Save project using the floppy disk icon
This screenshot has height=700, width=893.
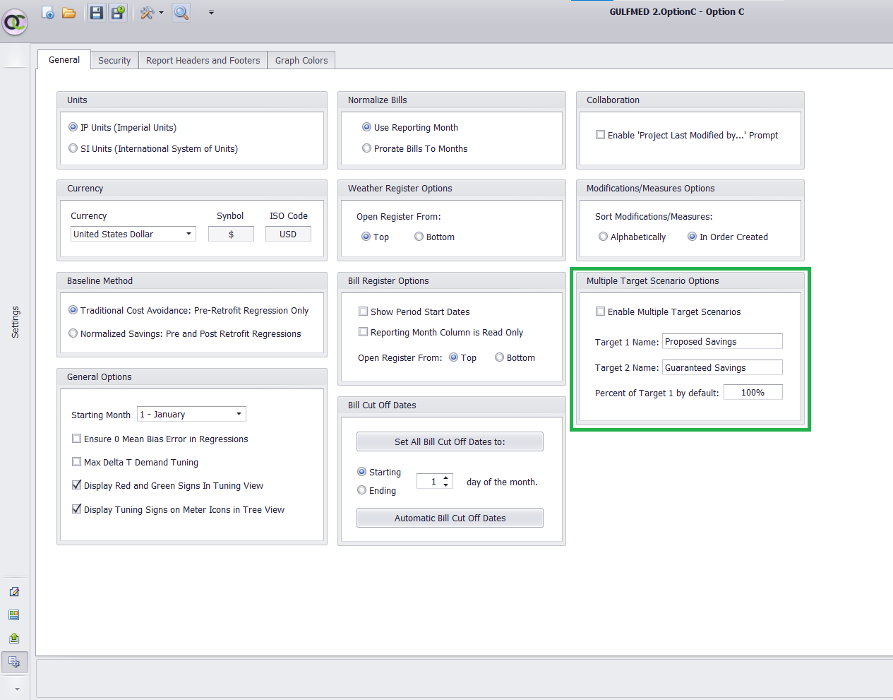(97, 12)
